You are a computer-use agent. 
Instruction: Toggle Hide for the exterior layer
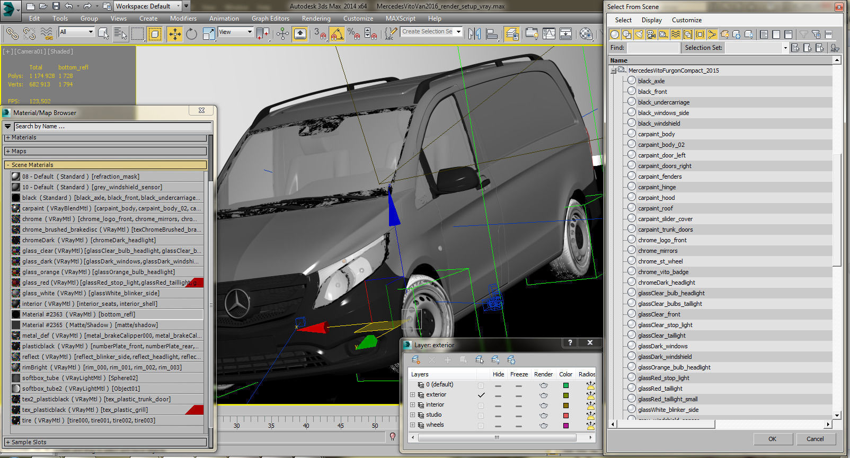498,395
